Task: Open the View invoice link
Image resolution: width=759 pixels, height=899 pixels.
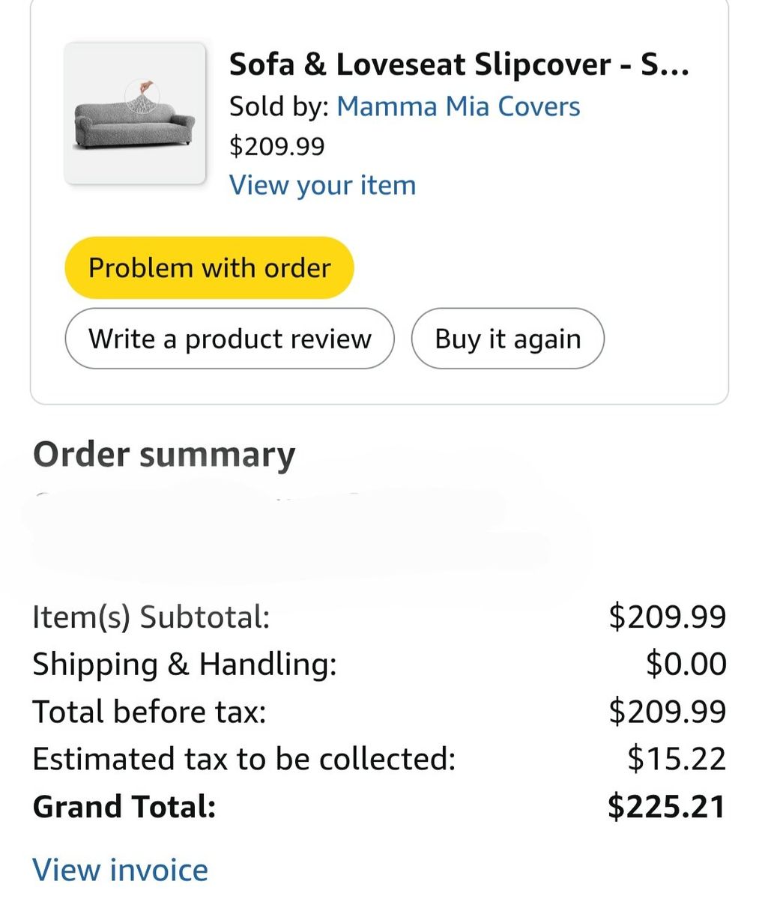Action: coord(120,870)
